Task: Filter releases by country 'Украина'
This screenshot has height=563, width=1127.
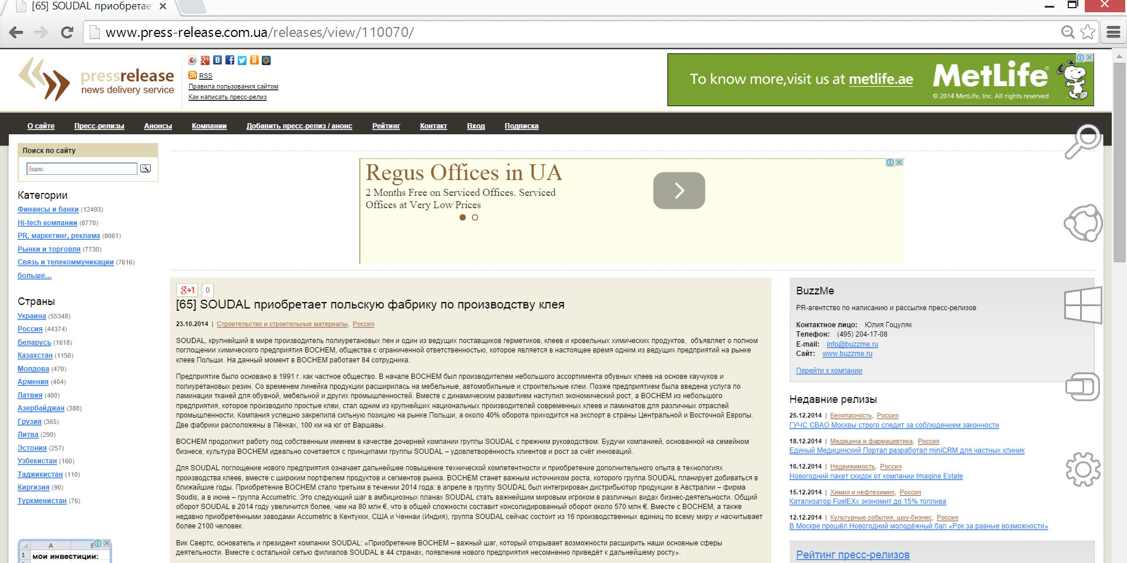Action: click(32, 316)
